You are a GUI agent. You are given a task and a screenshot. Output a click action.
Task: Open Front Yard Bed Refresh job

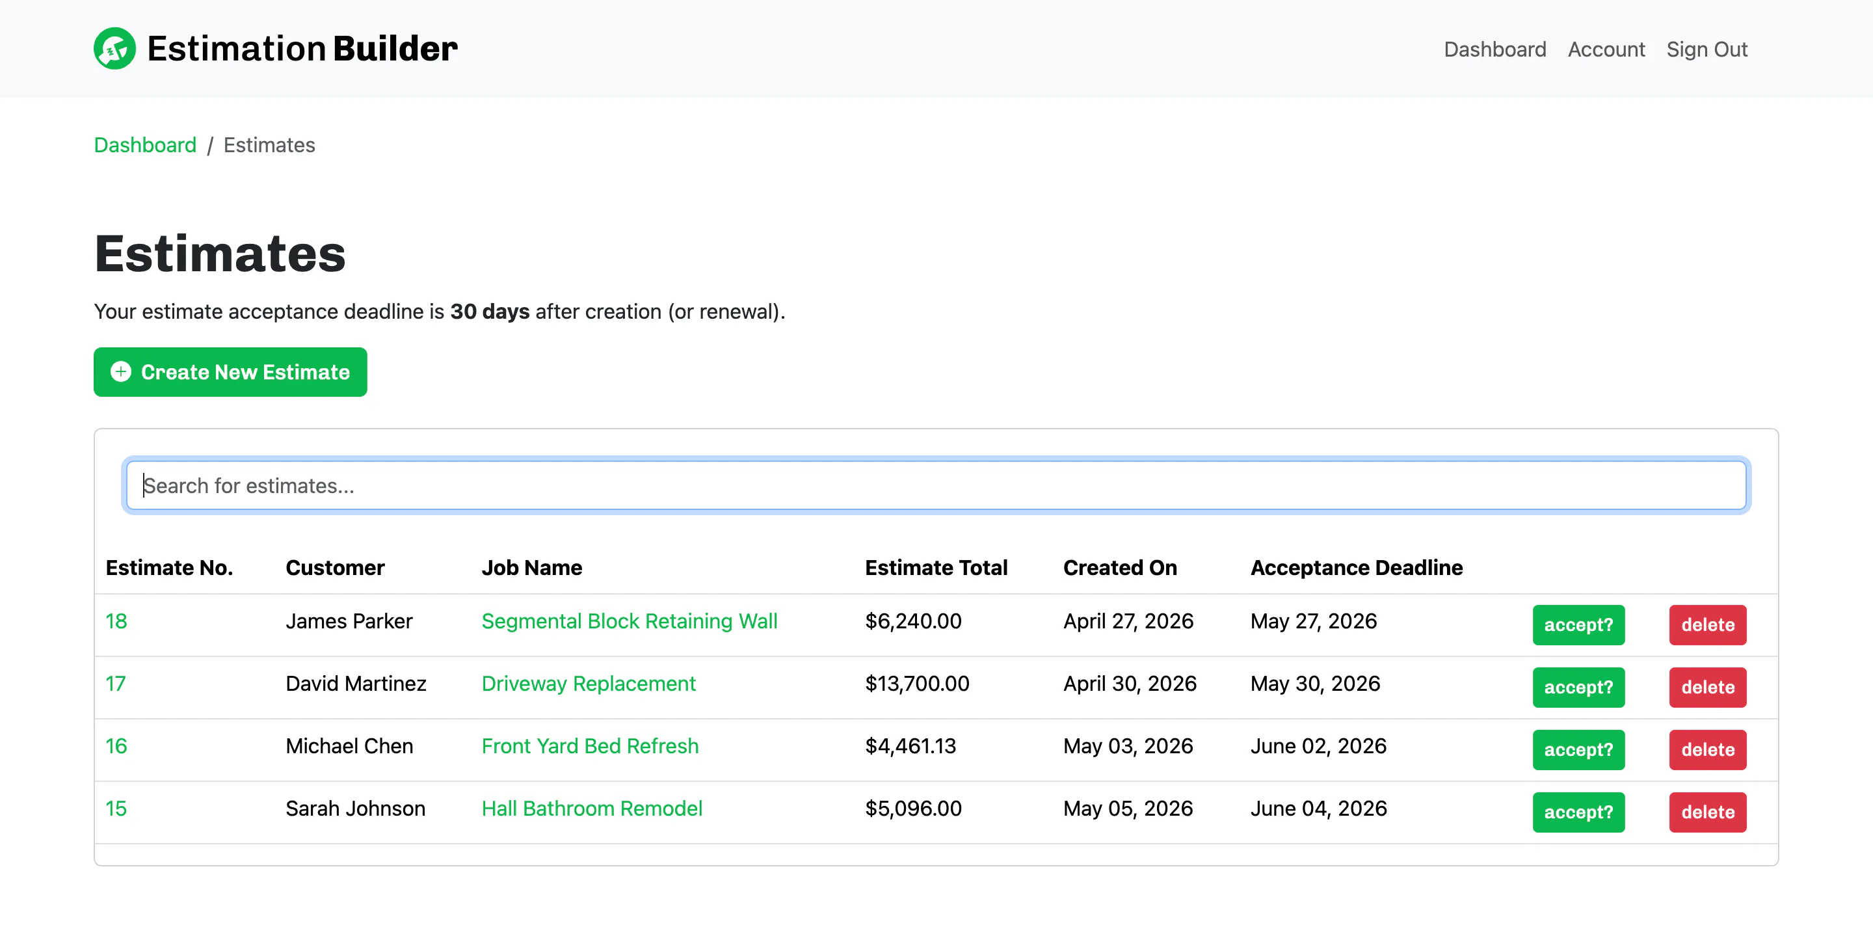(x=591, y=746)
